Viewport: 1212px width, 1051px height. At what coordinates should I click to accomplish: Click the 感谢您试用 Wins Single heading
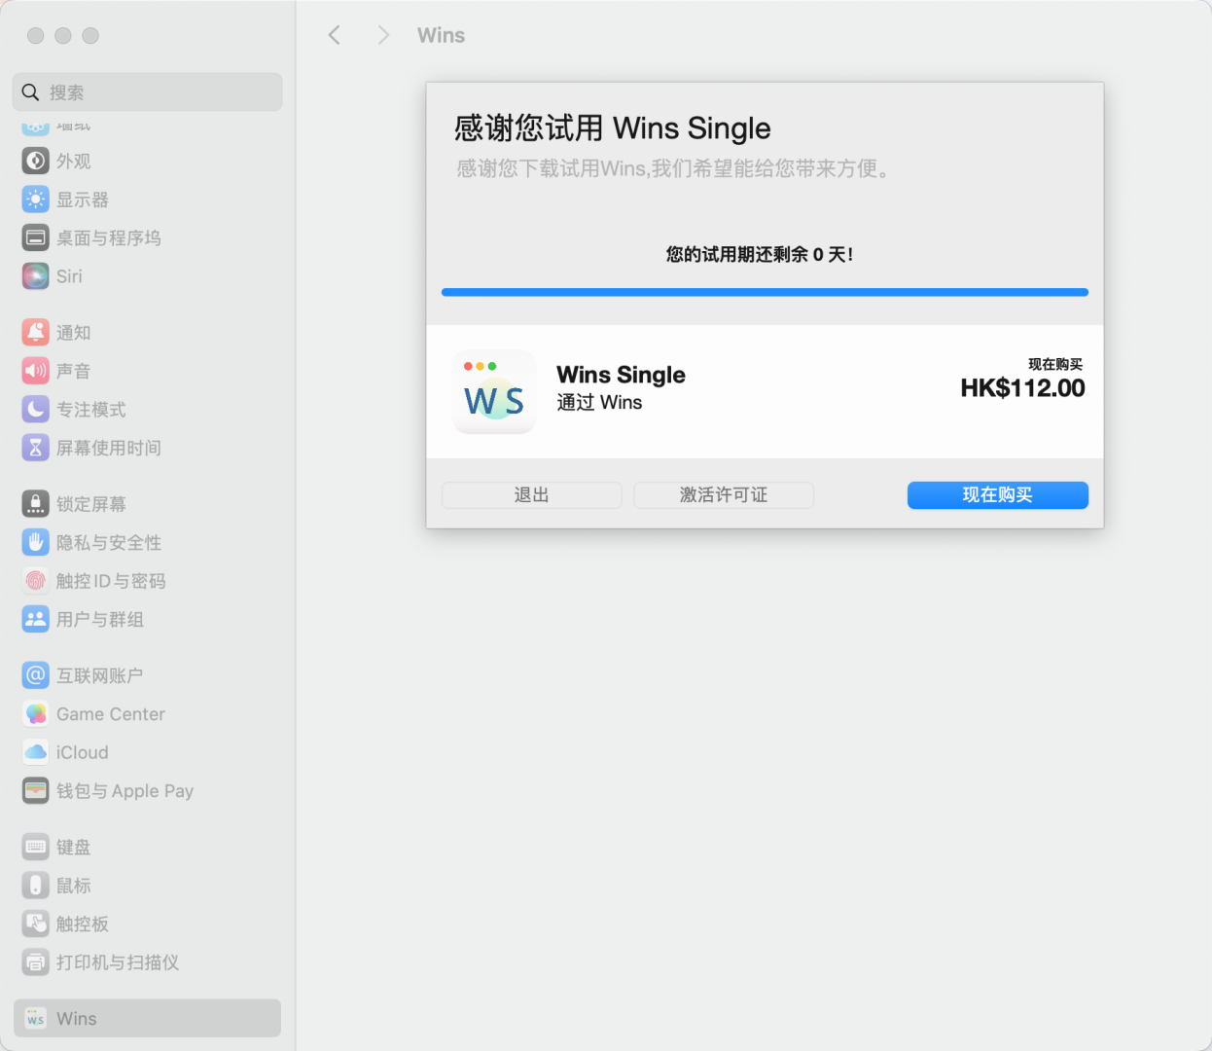613,128
